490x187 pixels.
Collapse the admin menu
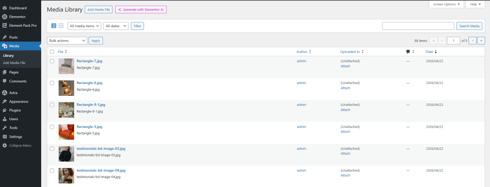17,145
